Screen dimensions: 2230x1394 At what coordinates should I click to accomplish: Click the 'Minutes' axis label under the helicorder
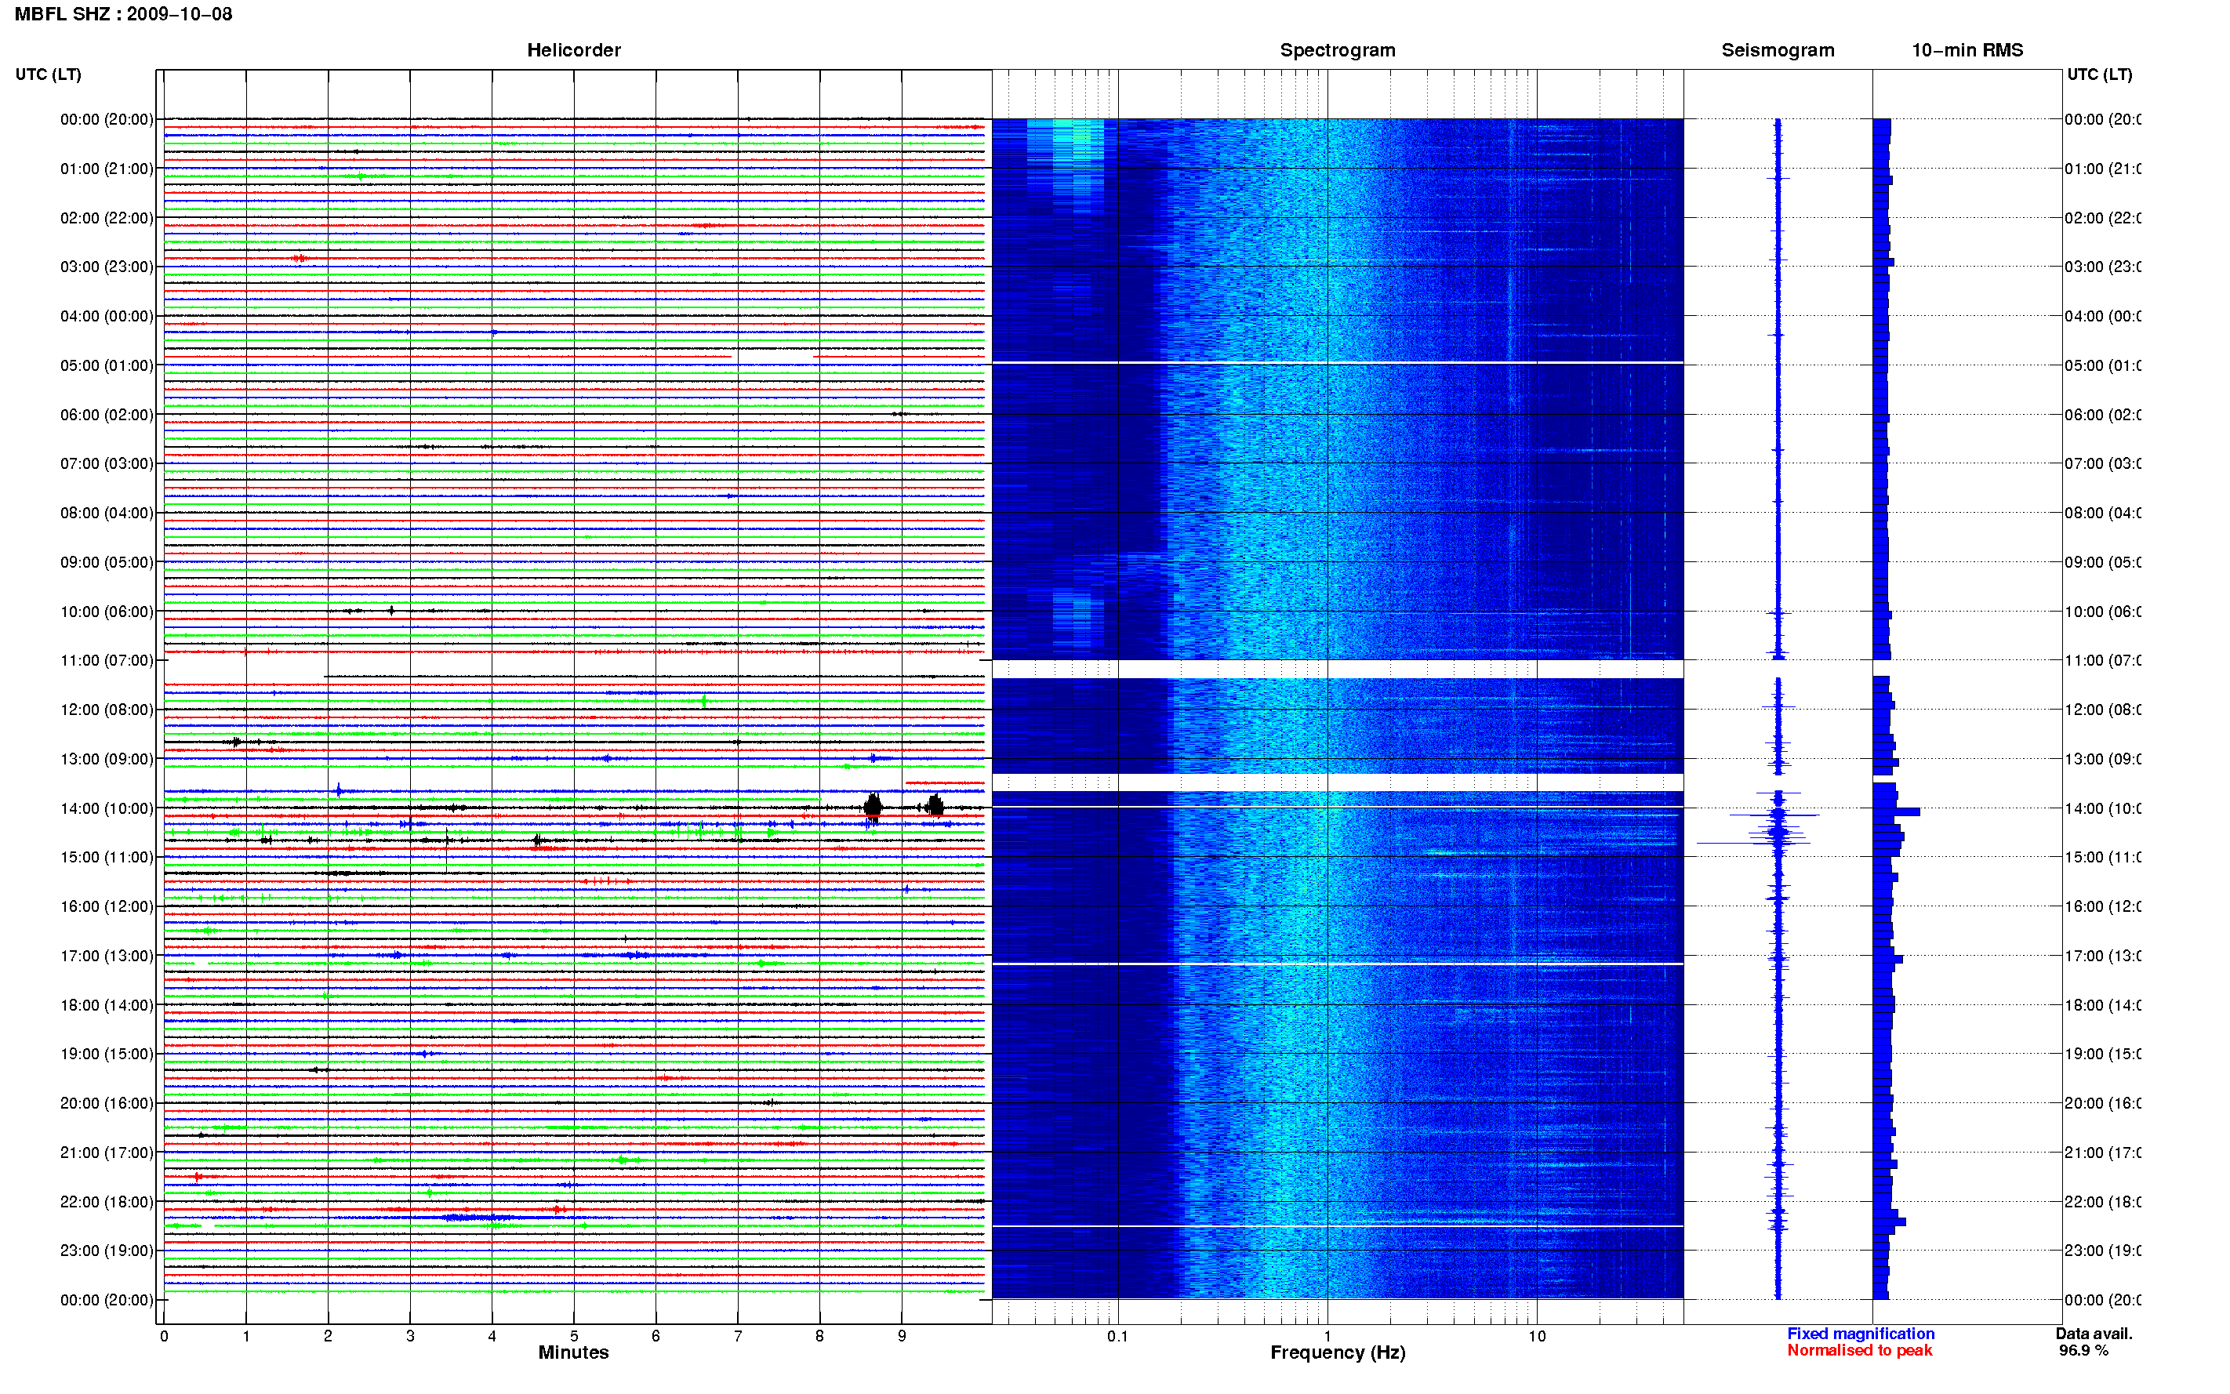573,1352
